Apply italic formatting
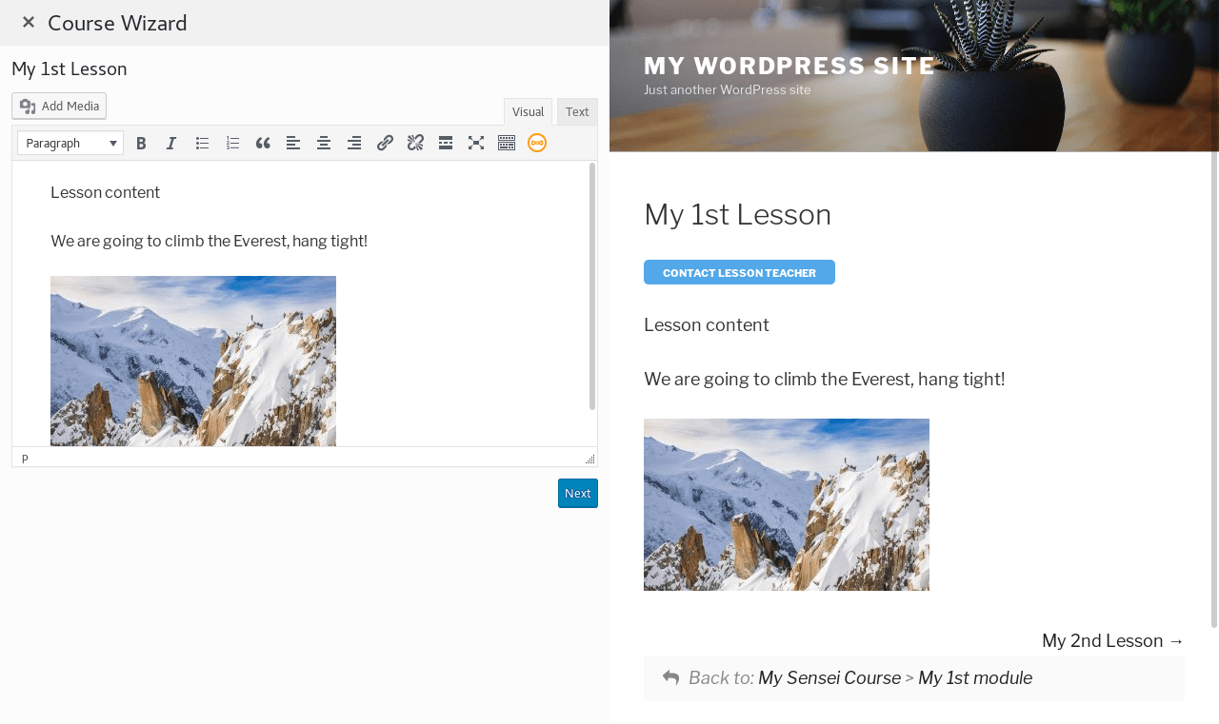 click(171, 144)
